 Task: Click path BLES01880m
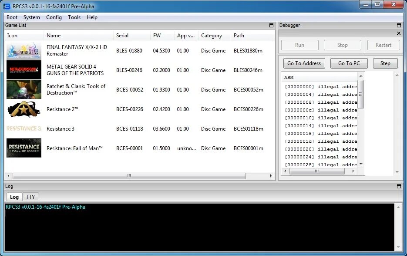click(x=248, y=51)
